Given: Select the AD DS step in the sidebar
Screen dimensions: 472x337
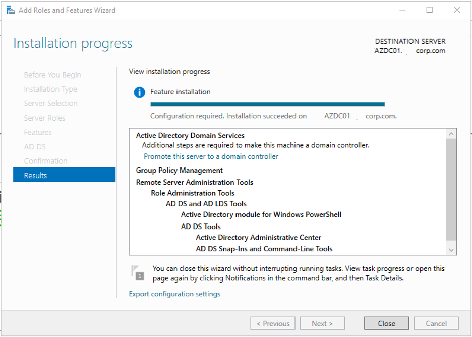Looking at the screenshot, I should [x=35, y=147].
